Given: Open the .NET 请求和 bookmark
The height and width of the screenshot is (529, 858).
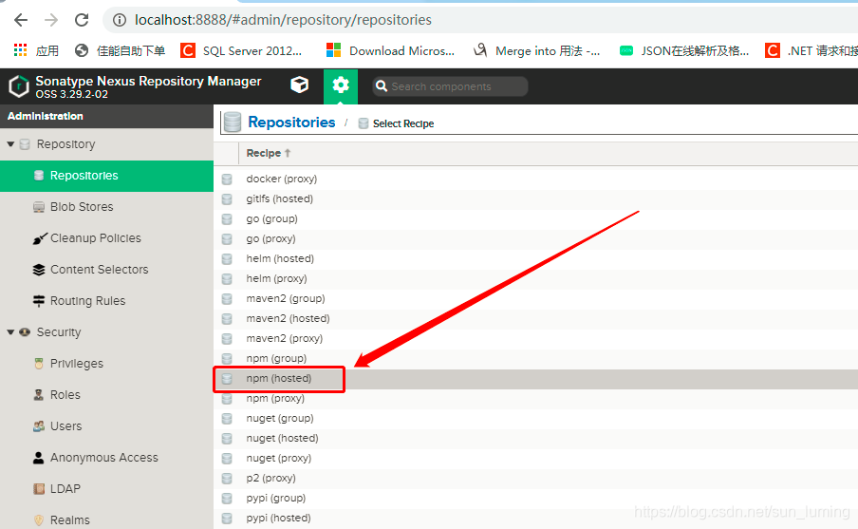Looking at the screenshot, I should [811, 51].
